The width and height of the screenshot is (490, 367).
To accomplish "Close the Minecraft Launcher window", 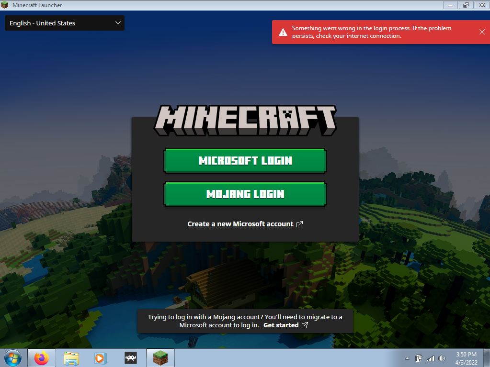I will click(x=482, y=5).
